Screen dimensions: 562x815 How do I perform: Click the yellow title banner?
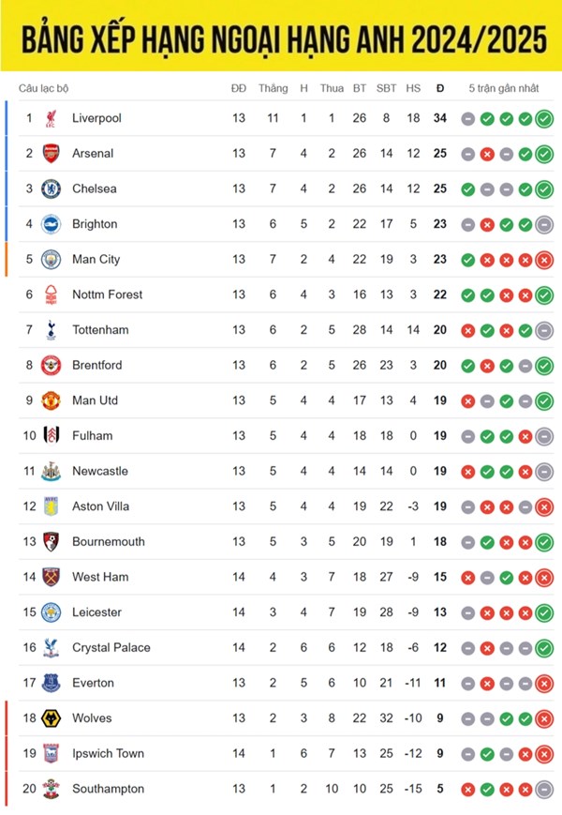[281, 36]
